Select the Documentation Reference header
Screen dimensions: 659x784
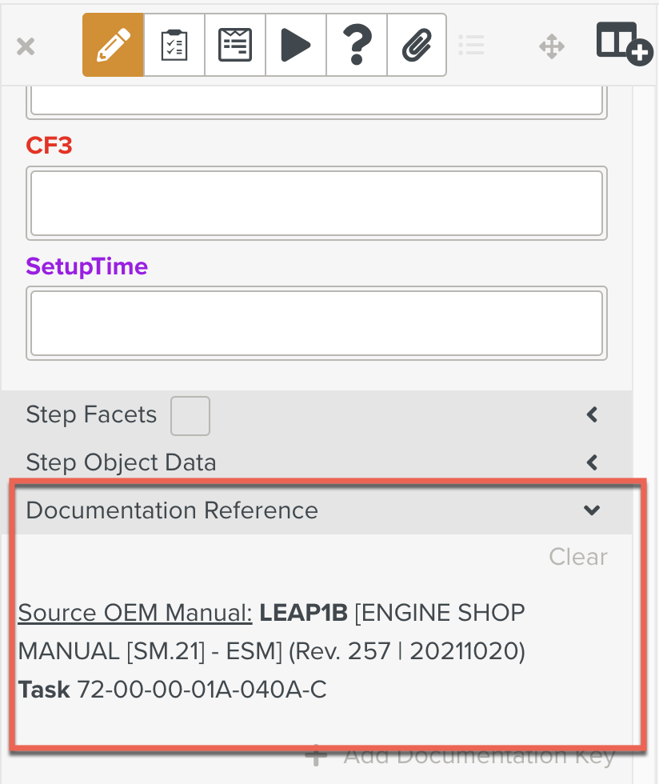172,510
